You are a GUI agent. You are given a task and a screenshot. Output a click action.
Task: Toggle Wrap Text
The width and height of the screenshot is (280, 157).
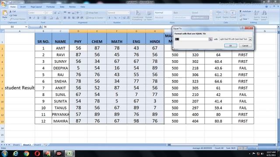[92, 13]
